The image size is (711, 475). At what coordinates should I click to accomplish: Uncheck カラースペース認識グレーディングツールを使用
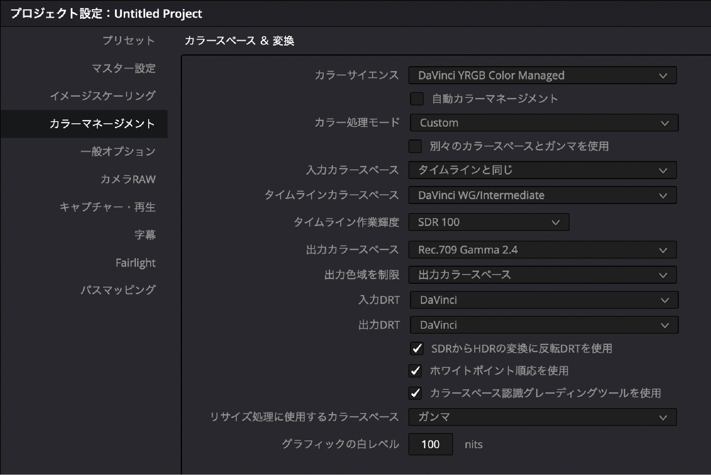click(x=415, y=393)
